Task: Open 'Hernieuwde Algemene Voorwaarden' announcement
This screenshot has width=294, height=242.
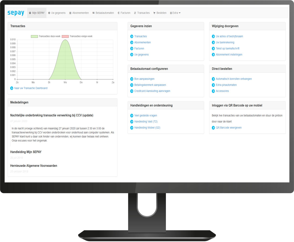Action: click(33, 166)
